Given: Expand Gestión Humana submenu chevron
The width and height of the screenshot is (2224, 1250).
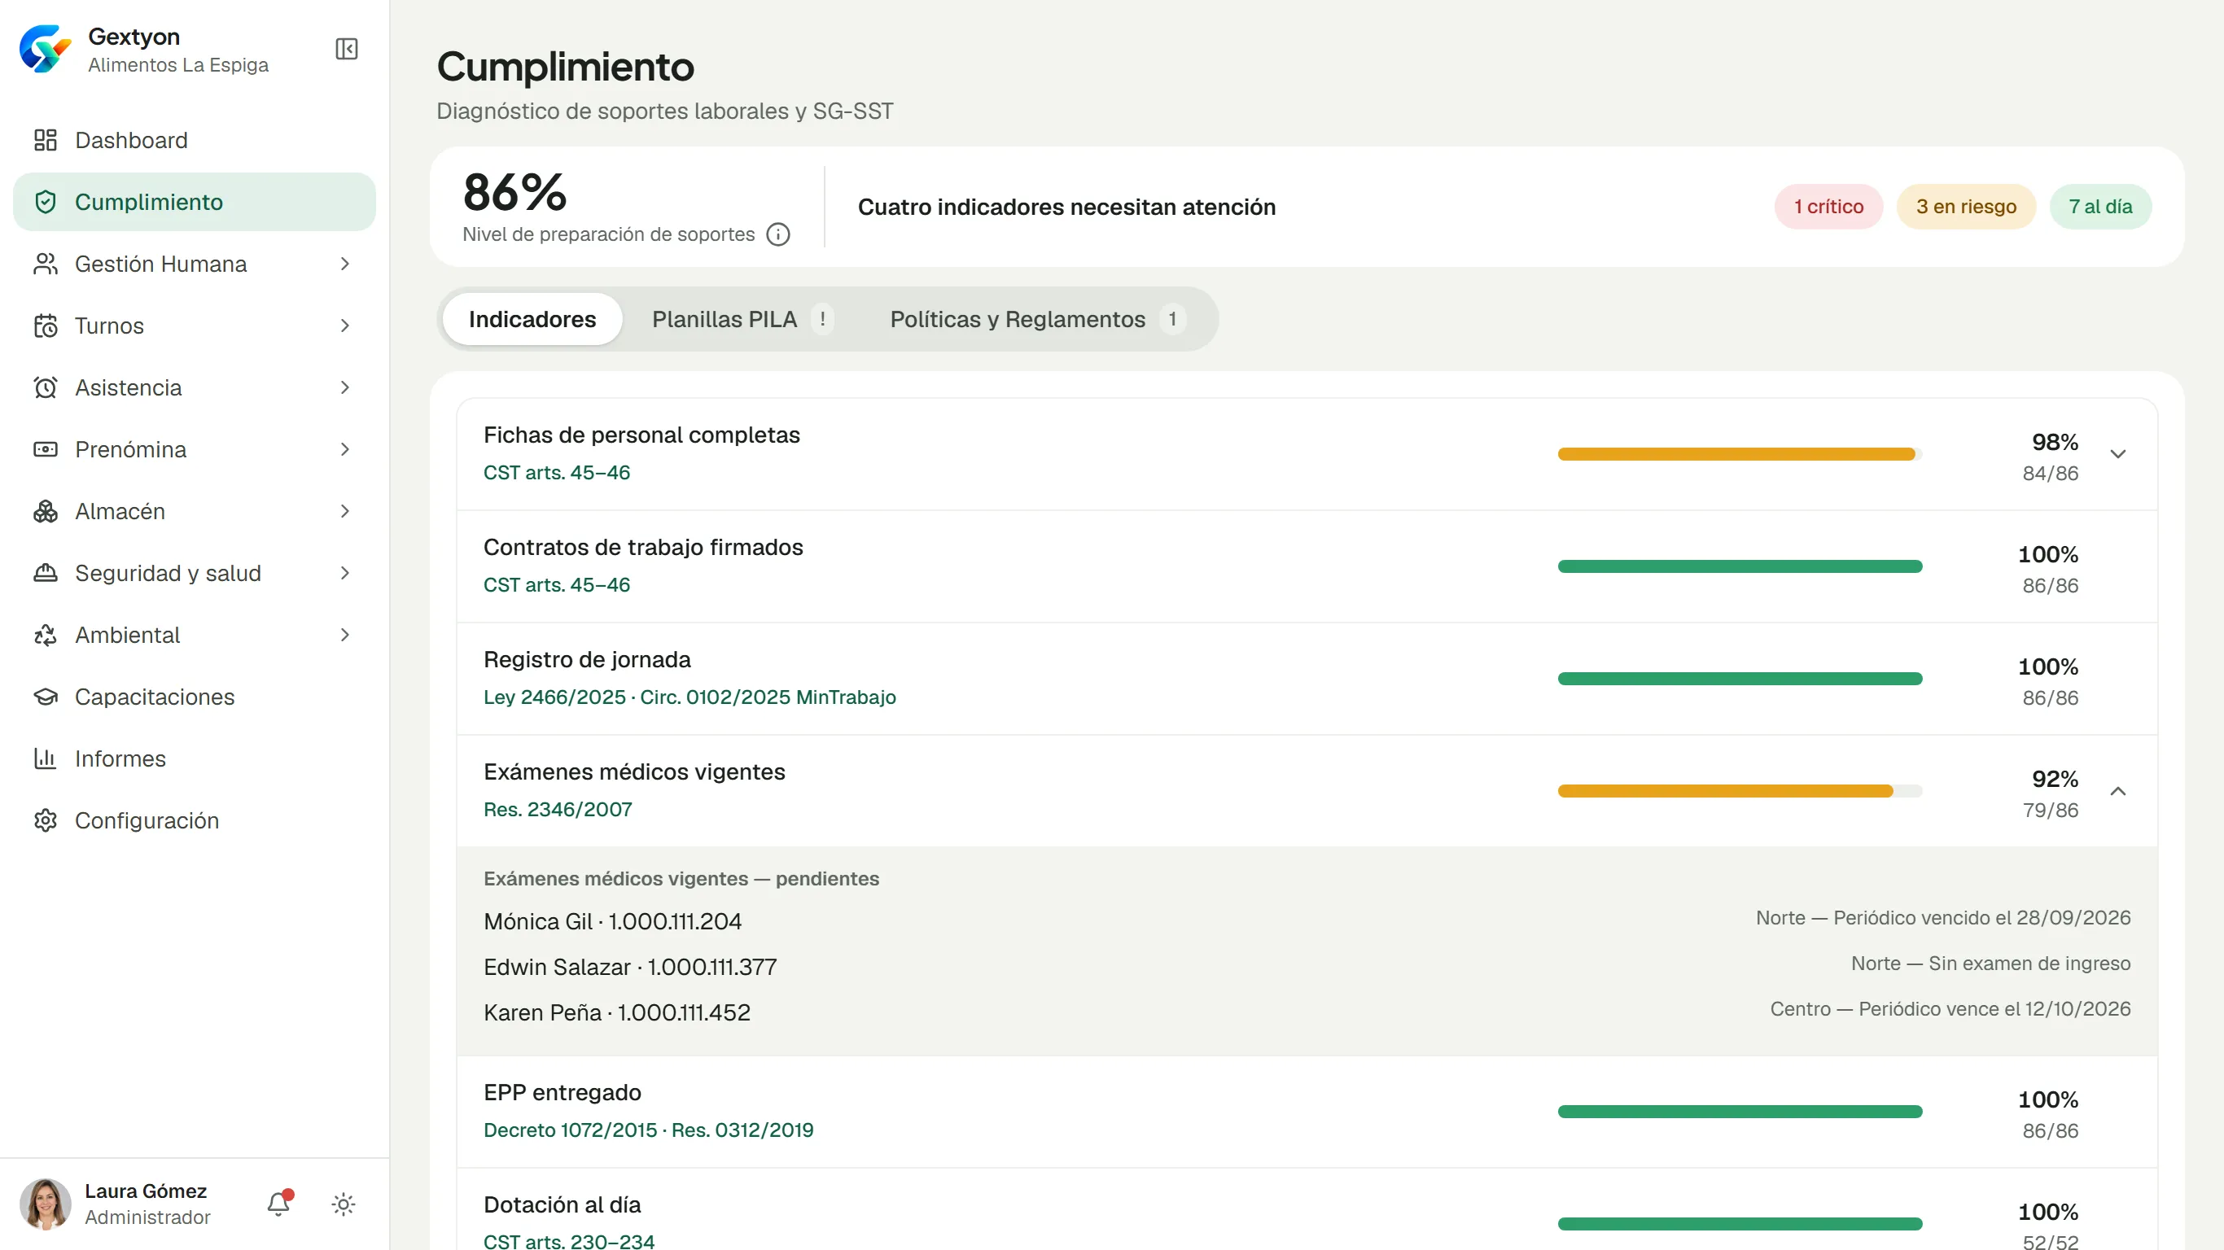Looking at the screenshot, I should [x=344, y=264].
